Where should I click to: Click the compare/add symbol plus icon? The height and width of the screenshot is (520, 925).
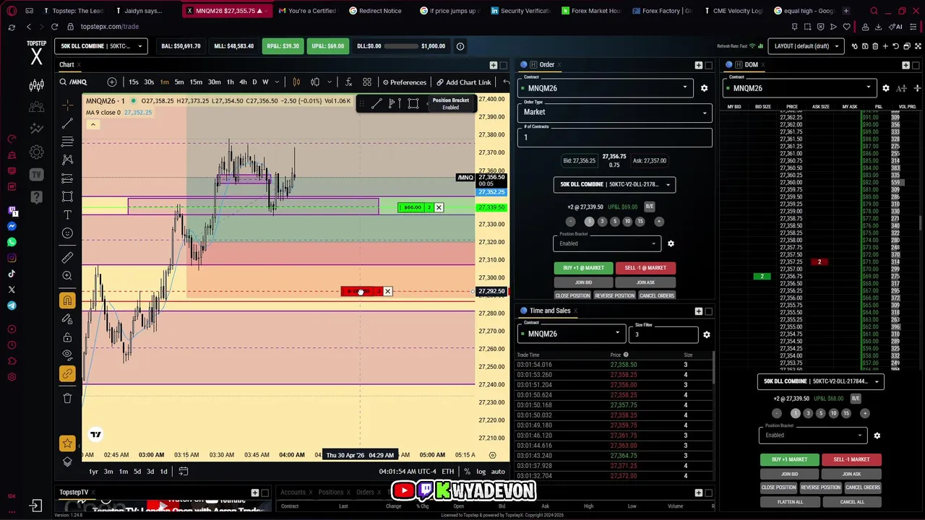[x=111, y=82]
